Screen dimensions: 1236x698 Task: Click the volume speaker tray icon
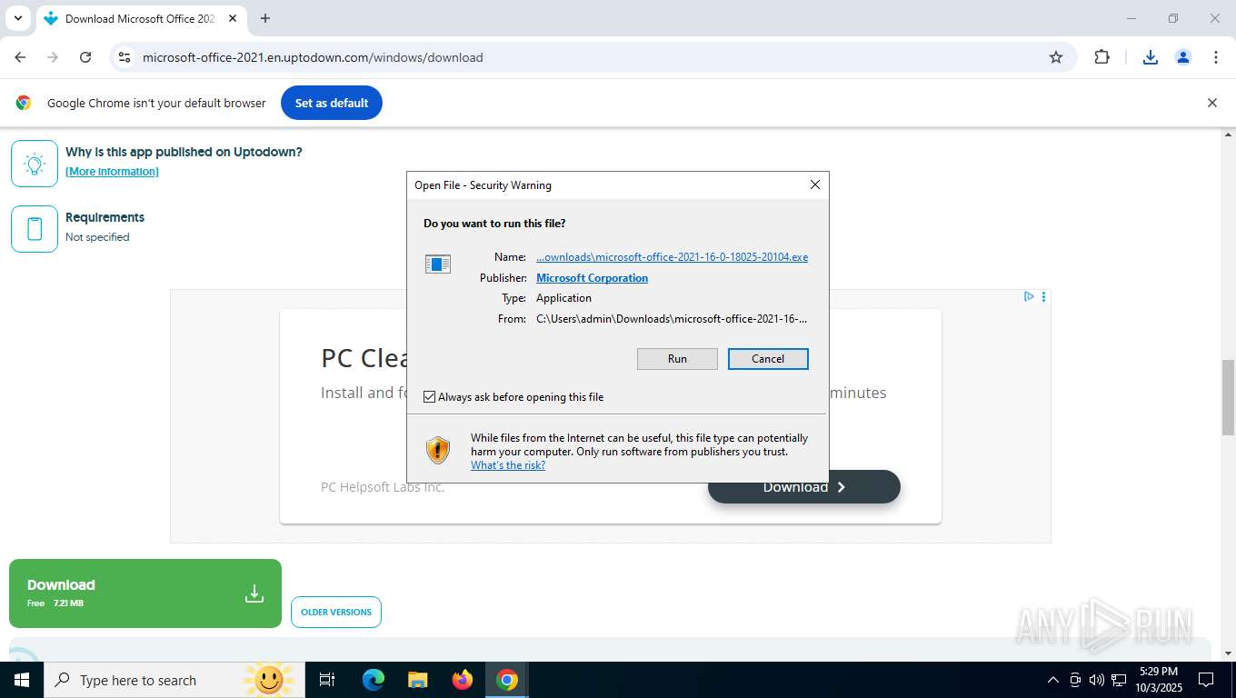(1096, 680)
